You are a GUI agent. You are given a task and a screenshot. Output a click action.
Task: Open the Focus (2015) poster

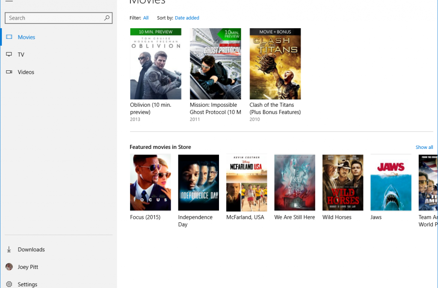click(150, 183)
